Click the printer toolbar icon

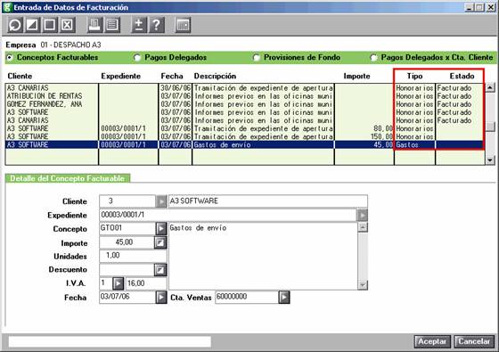point(94,25)
